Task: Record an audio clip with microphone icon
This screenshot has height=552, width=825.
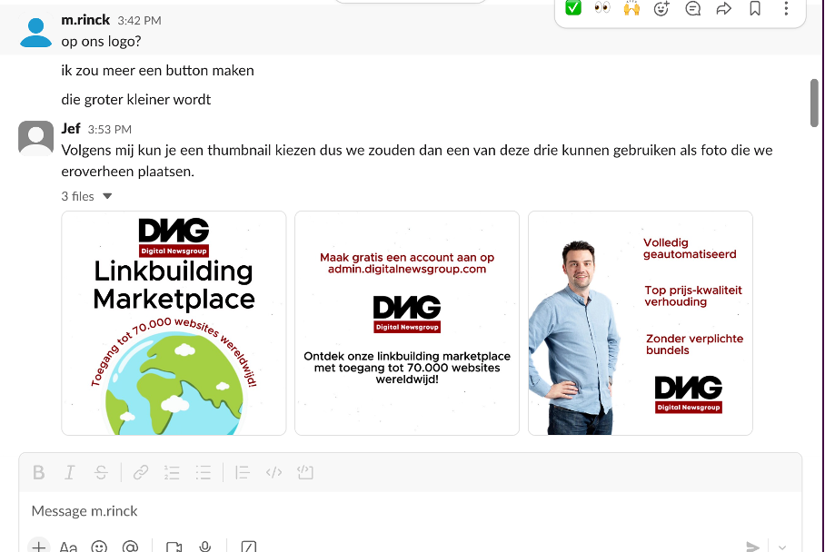Action: (205, 547)
